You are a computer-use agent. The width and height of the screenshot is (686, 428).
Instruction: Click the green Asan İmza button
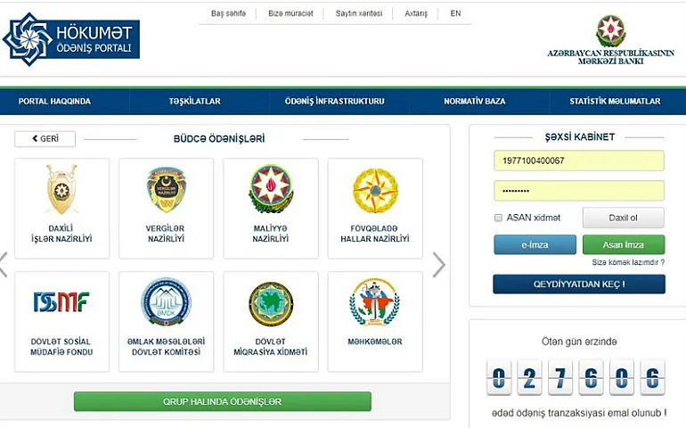click(x=623, y=244)
